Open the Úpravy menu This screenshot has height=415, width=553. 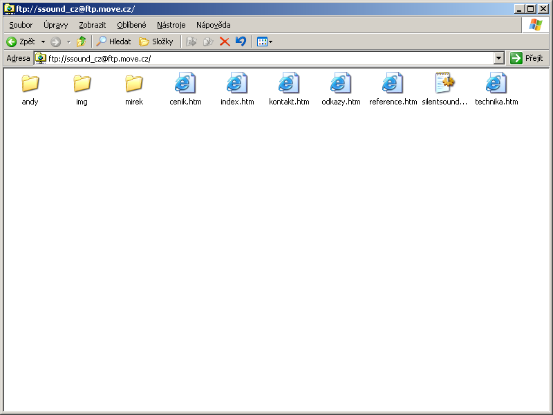coord(56,25)
